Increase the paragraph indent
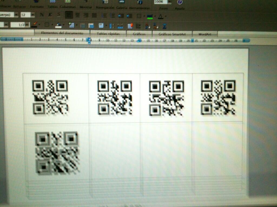The height and width of the screenshot is (207, 277). coord(129,16)
